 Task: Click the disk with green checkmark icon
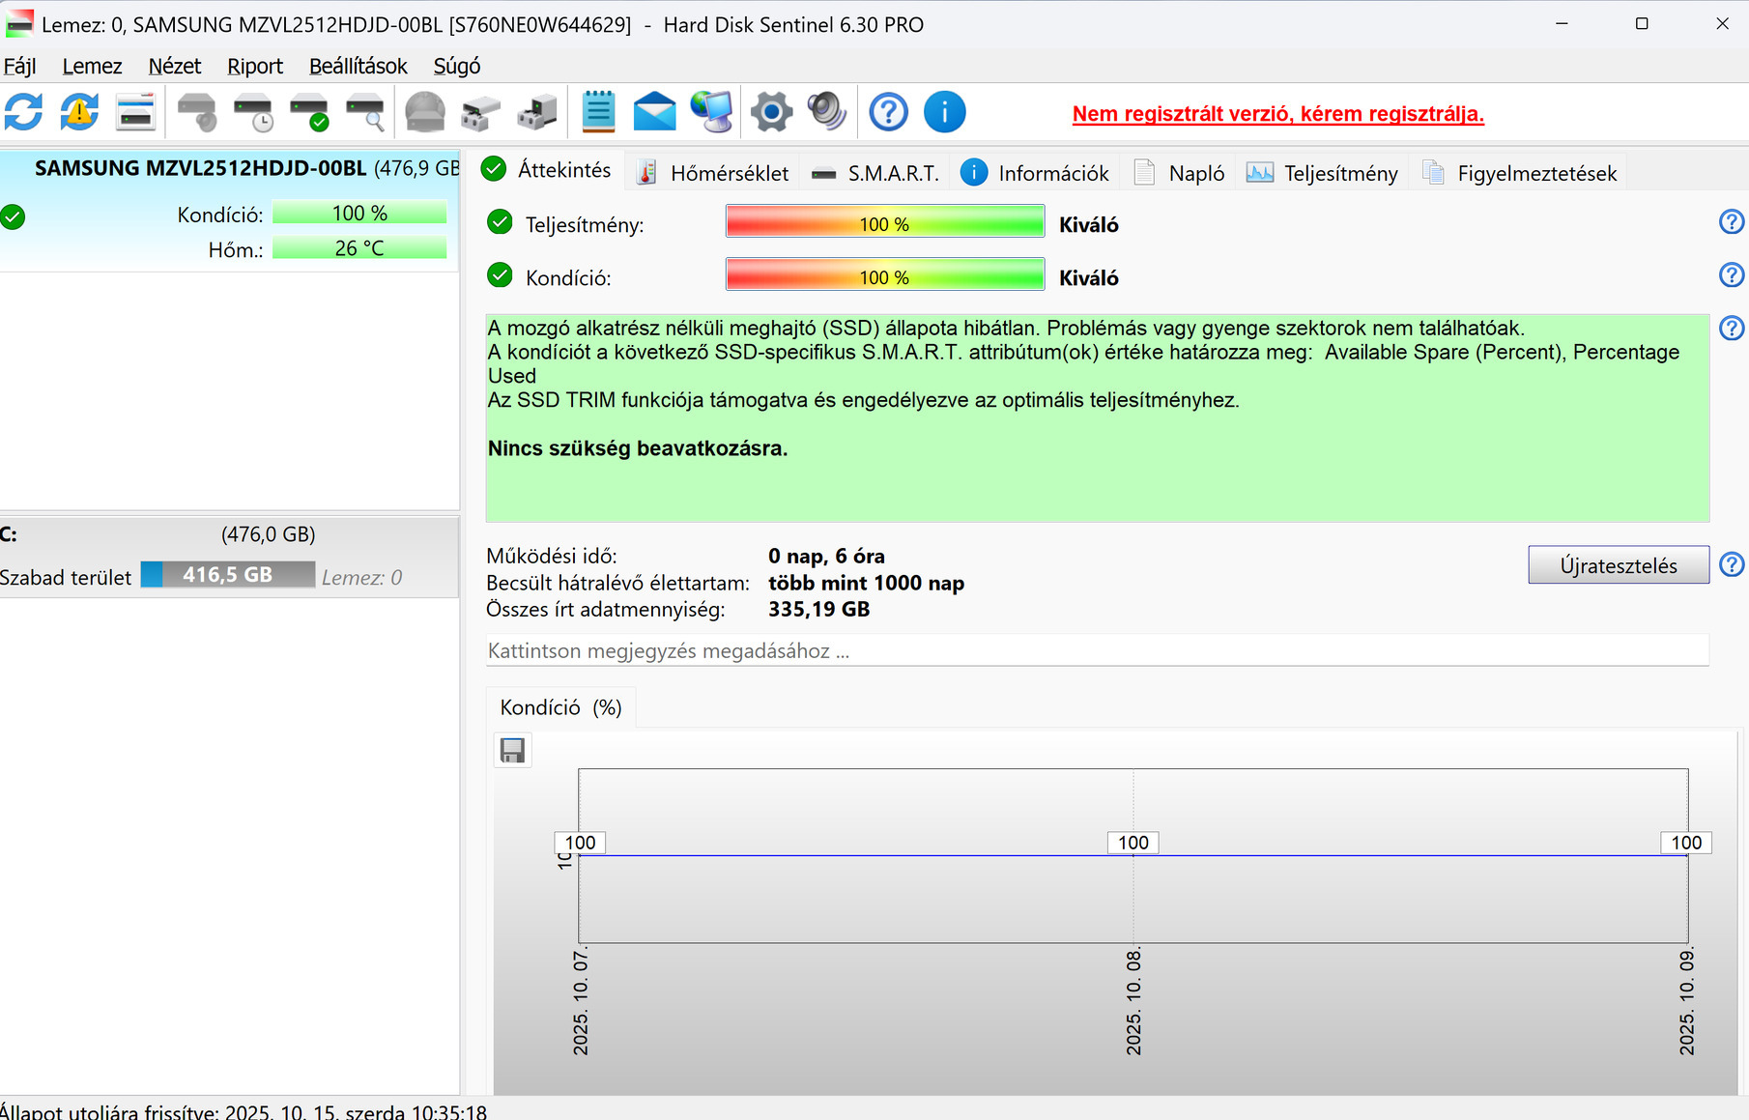click(309, 112)
